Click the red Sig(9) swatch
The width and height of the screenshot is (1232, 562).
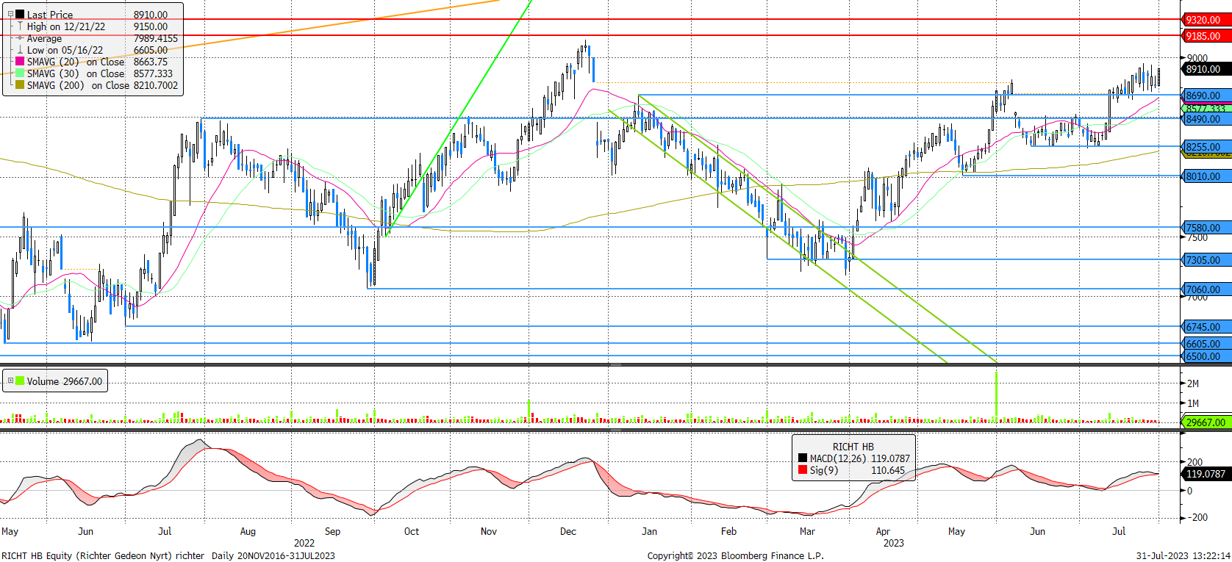point(803,470)
